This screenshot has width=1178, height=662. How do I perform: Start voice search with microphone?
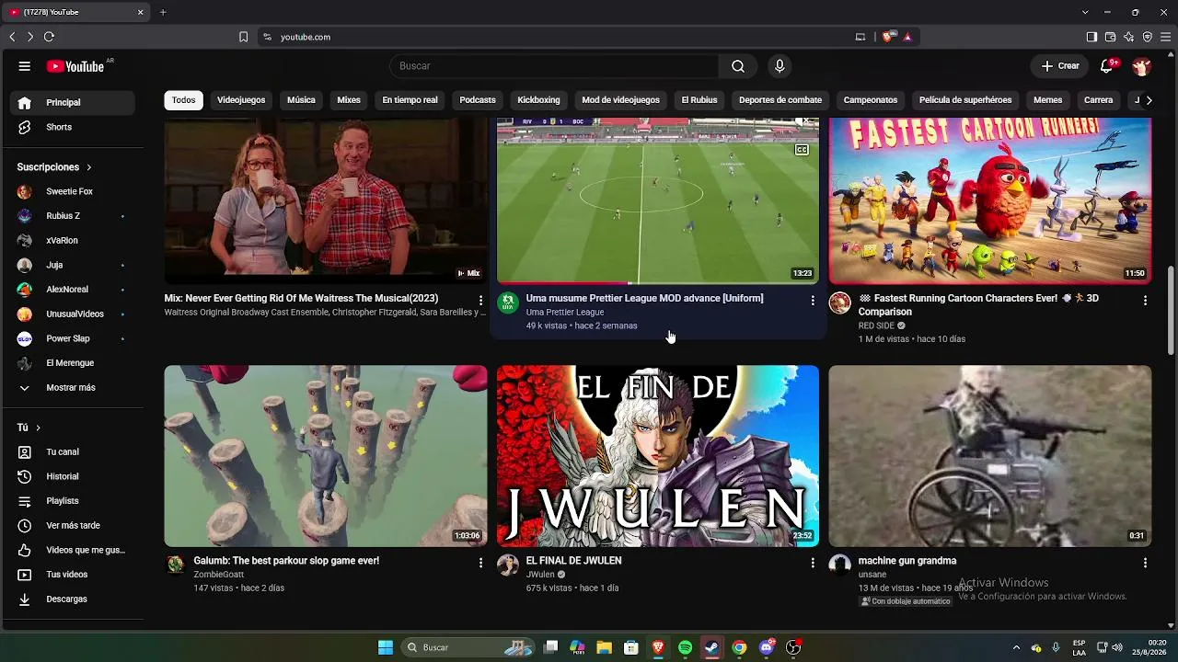(780, 66)
